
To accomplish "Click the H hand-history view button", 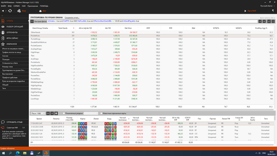I will pos(52,113).
